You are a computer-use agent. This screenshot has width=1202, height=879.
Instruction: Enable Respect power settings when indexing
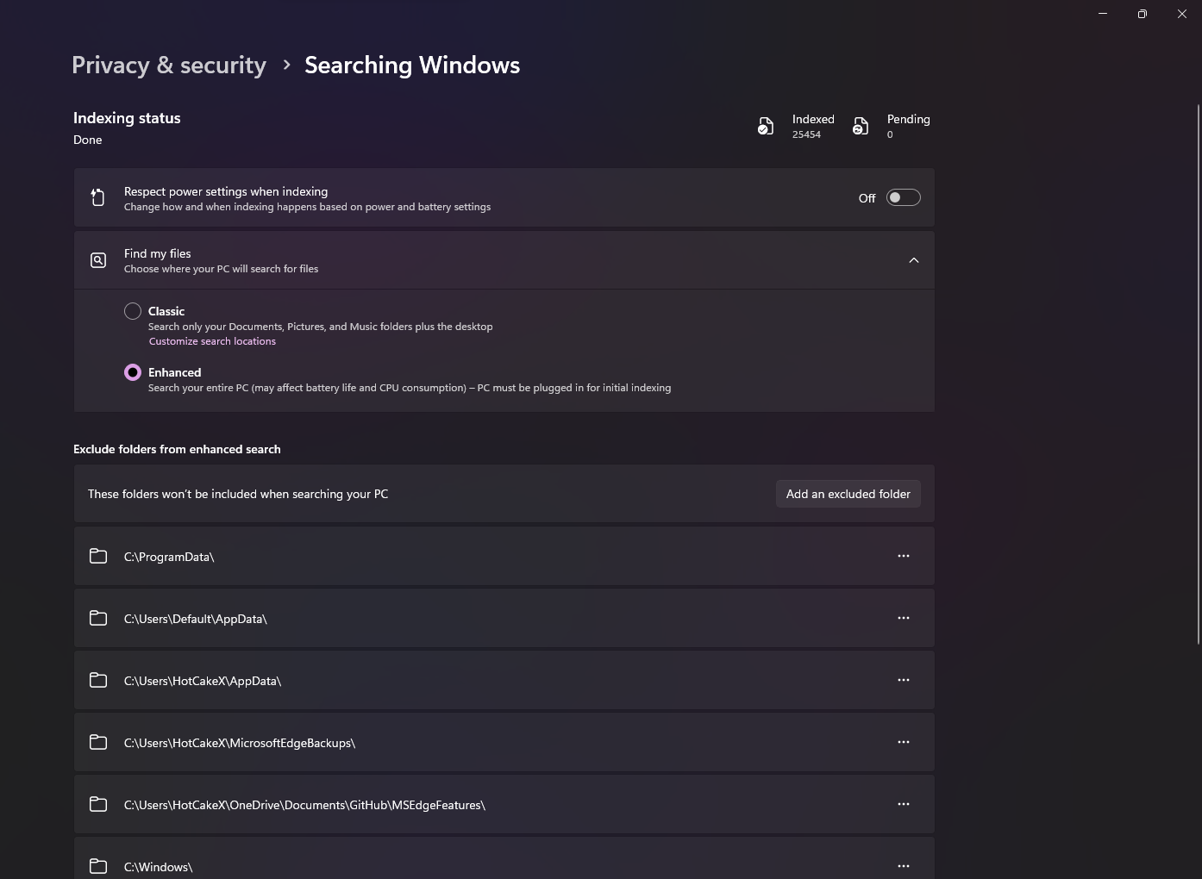[903, 197]
